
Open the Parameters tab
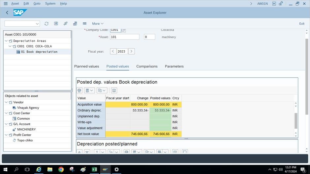click(174, 66)
